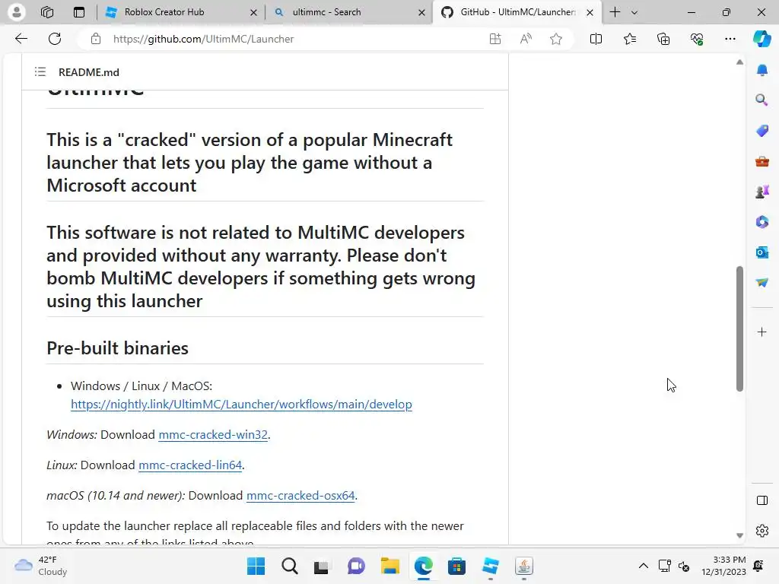The width and height of the screenshot is (779, 584).
Task: Open sidebar Drop paper plane icon
Action: coord(762,283)
